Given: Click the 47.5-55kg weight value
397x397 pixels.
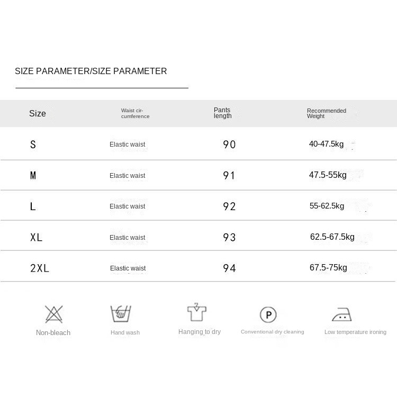Looking at the screenshot, I should [x=328, y=175].
